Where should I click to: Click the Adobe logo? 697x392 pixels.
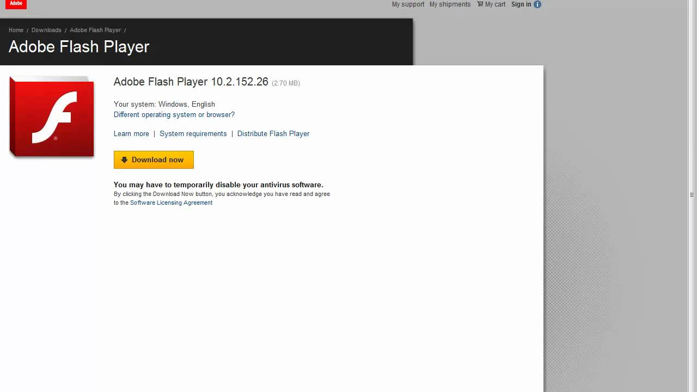point(16,4)
